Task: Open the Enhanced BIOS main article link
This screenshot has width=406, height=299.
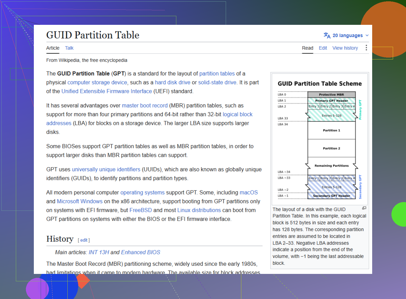Action: (x=141, y=252)
